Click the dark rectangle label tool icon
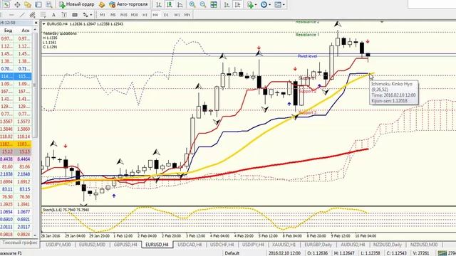This screenshot has height=256, width=456. pyautogui.click(x=75, y=15)
